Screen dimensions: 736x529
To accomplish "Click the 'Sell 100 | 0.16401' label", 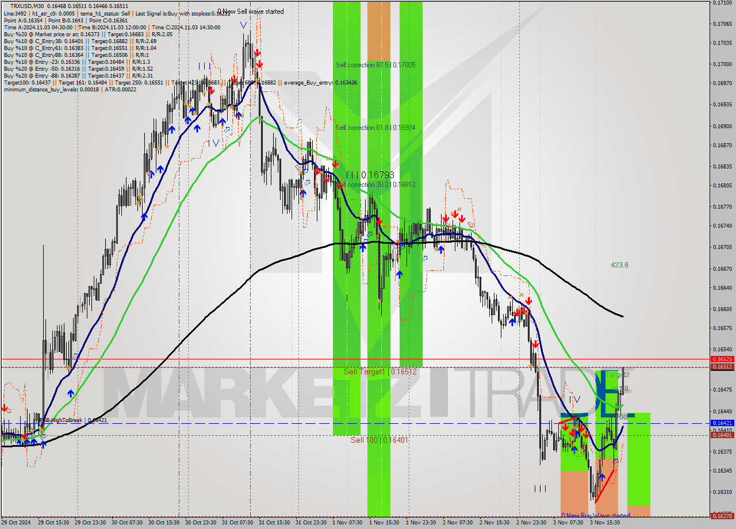I will [x=379, y=440].
